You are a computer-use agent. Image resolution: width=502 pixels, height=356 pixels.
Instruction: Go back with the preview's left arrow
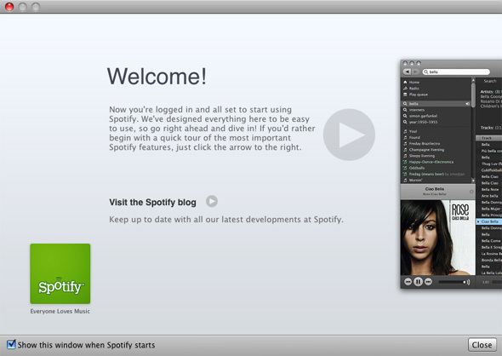click(407, 72)
